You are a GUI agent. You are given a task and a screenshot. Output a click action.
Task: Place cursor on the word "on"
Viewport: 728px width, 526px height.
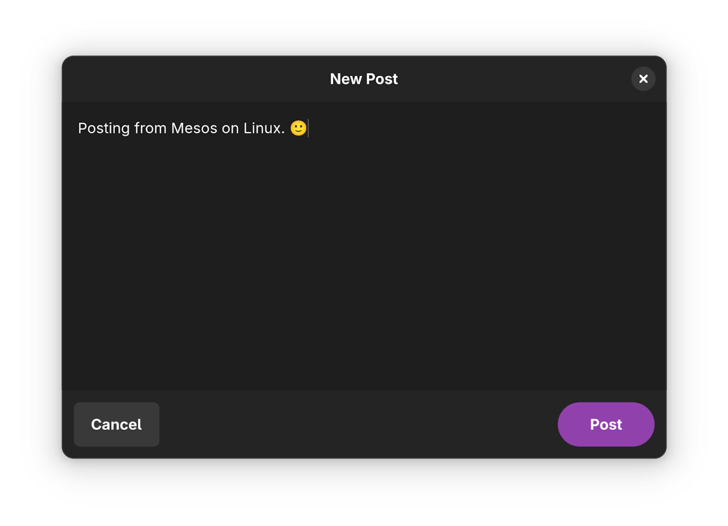tap(230, 128)
